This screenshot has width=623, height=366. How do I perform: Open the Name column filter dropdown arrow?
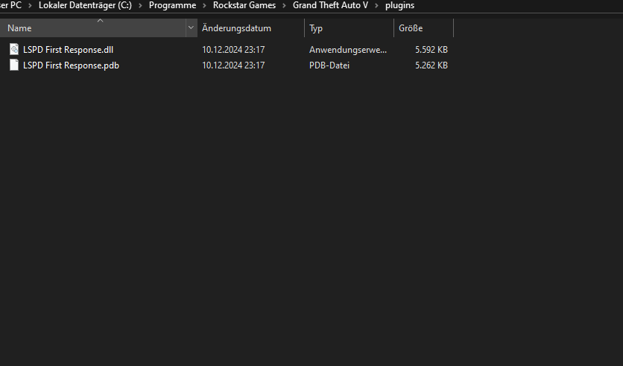point(192,28)
